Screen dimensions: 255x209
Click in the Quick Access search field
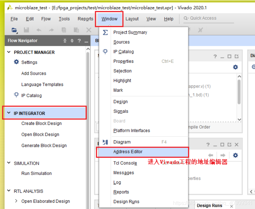click(x=209, y=18)
